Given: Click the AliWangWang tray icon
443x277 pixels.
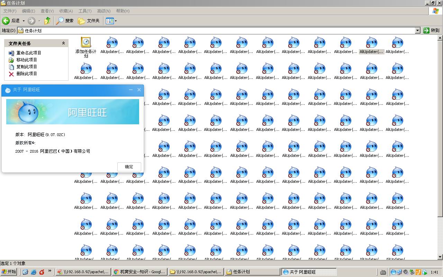Looking at the screenshot, I should pos(394,272).
